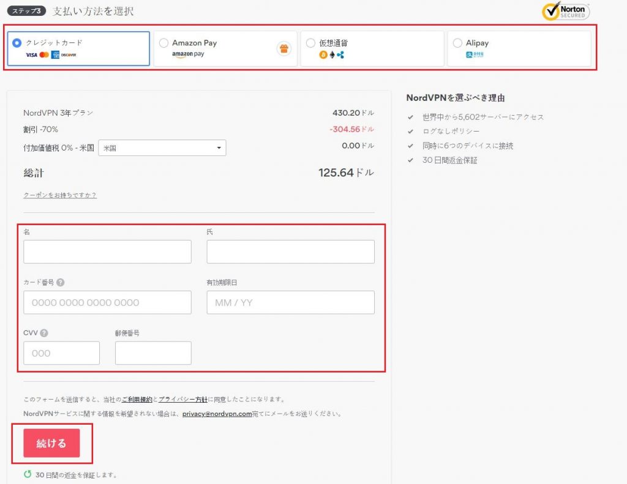Click the red 続ける continue button
627x484 pixels.
click(x=51, y=443)
